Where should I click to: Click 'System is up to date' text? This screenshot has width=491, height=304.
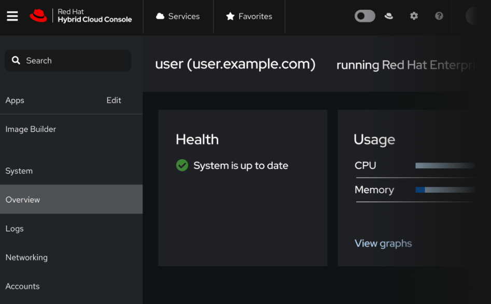click(241, 165)
